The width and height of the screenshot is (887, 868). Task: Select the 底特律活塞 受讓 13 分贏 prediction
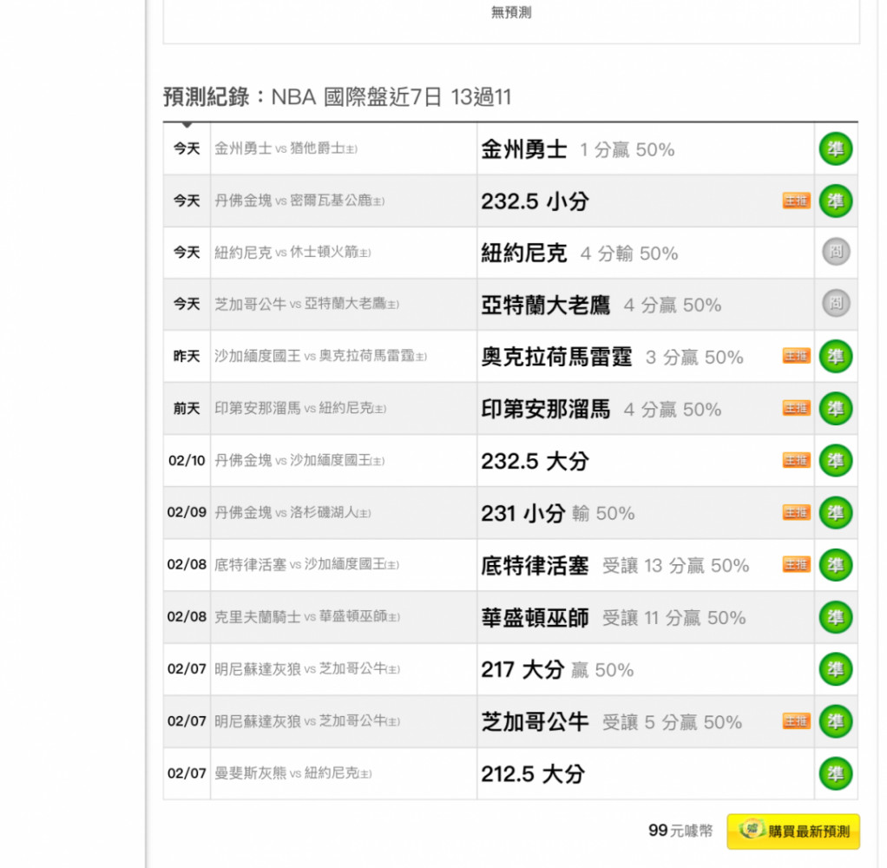[614, 566]
